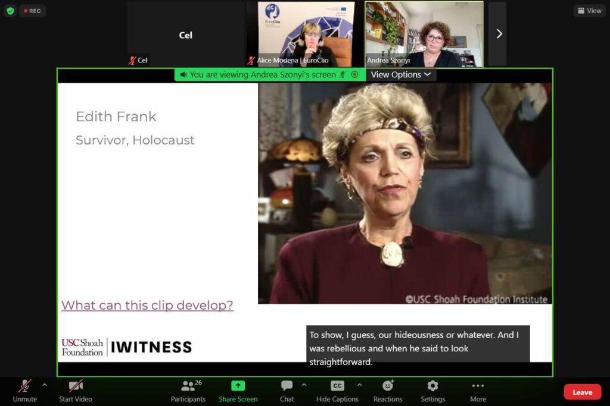
Task: Open the View layout menu
Action: pos(589,11)
